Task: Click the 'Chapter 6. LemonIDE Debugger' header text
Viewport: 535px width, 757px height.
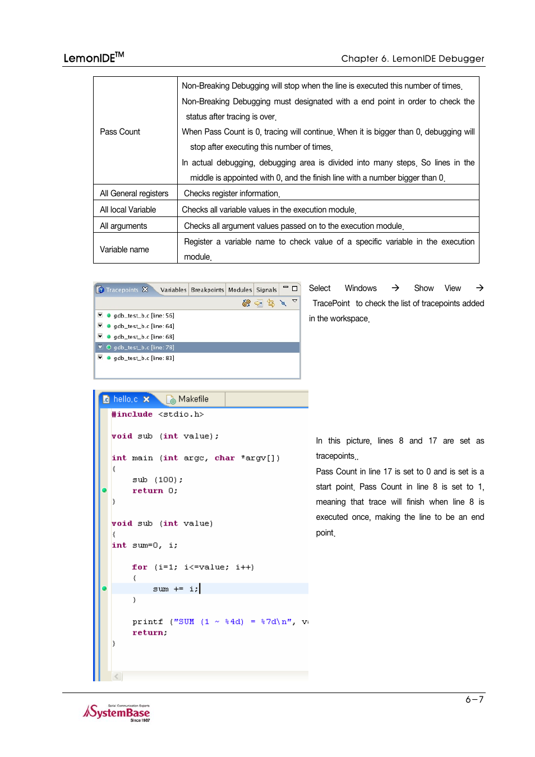Action: click(x=413, y=58)
